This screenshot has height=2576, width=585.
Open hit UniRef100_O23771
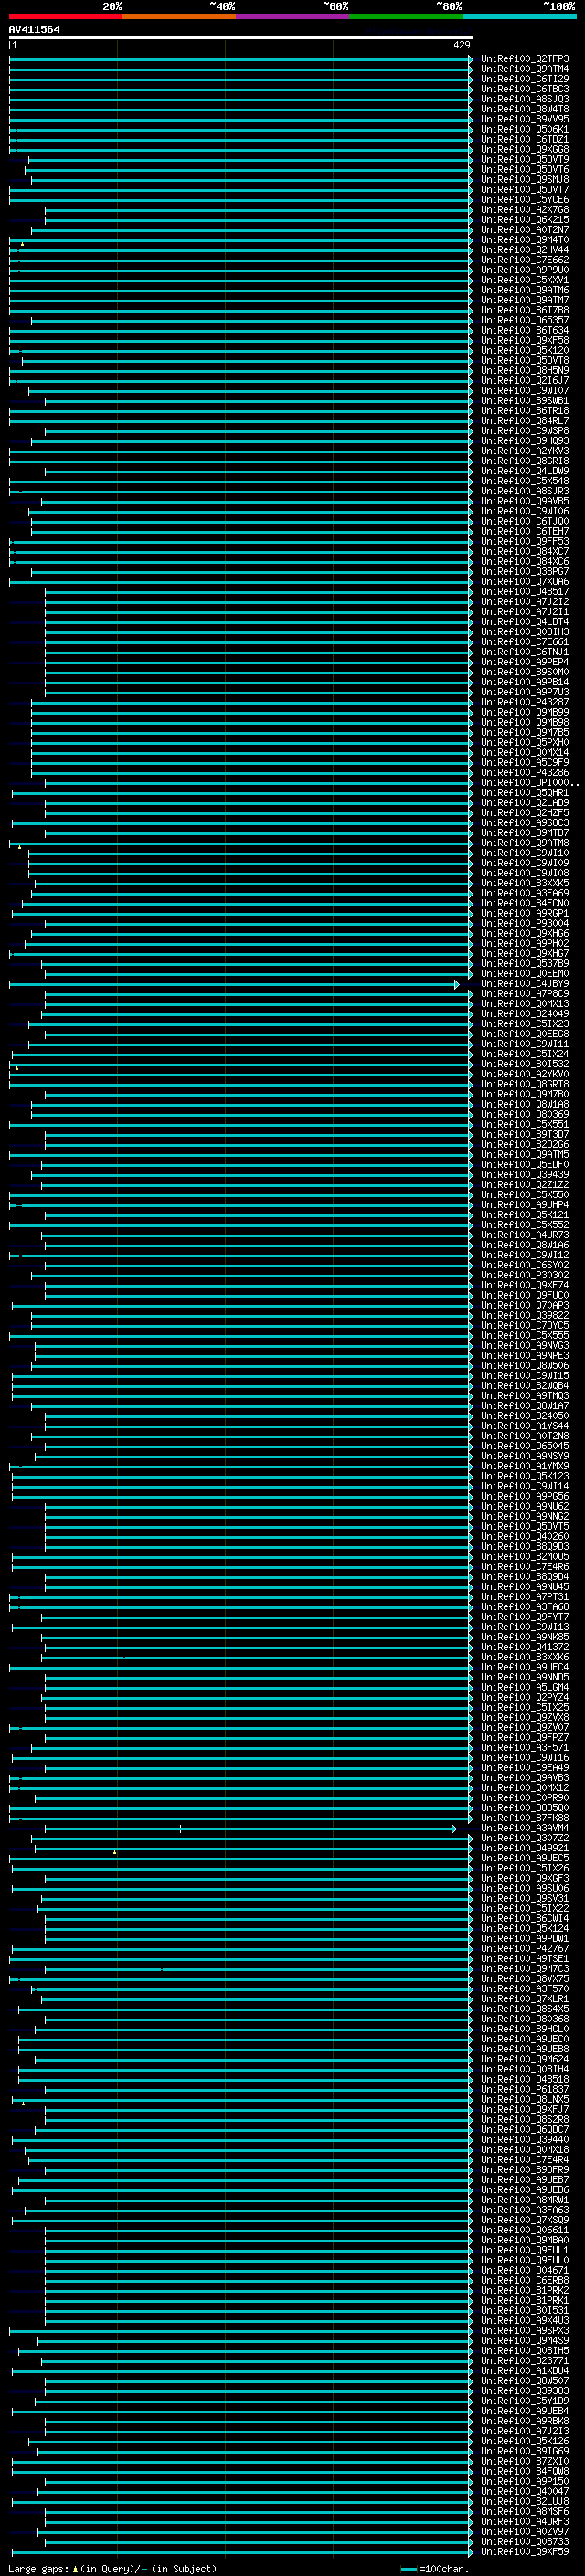pyautogui.click(x=525, y=2360)
